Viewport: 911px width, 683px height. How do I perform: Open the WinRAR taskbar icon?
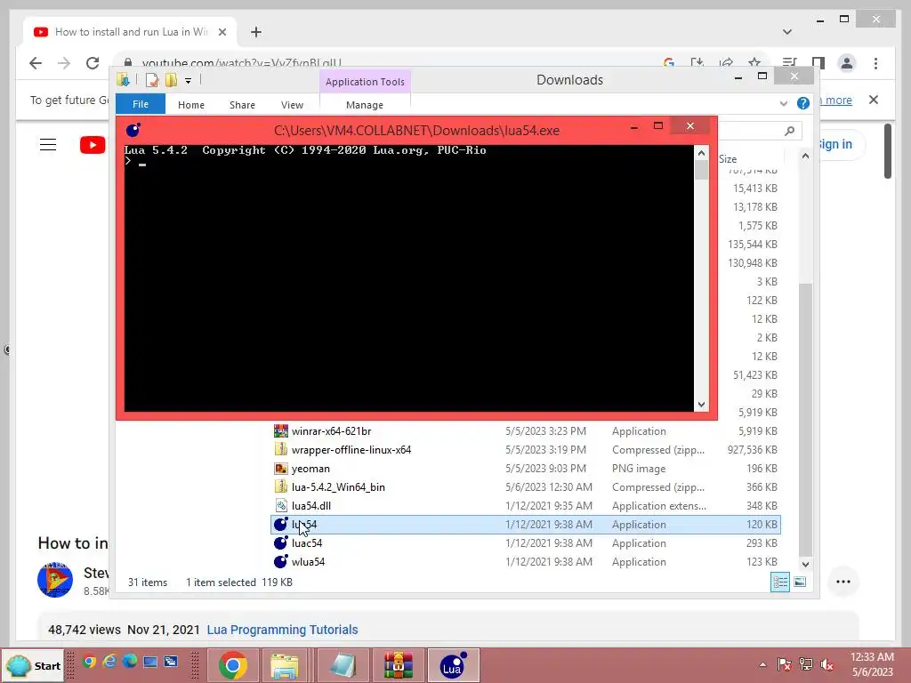click(x=398, y=665)
